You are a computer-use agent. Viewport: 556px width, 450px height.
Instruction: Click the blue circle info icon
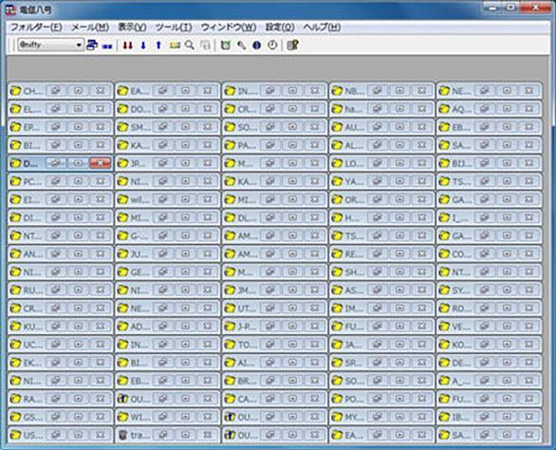pyautogui.click(x=257, y=46)
